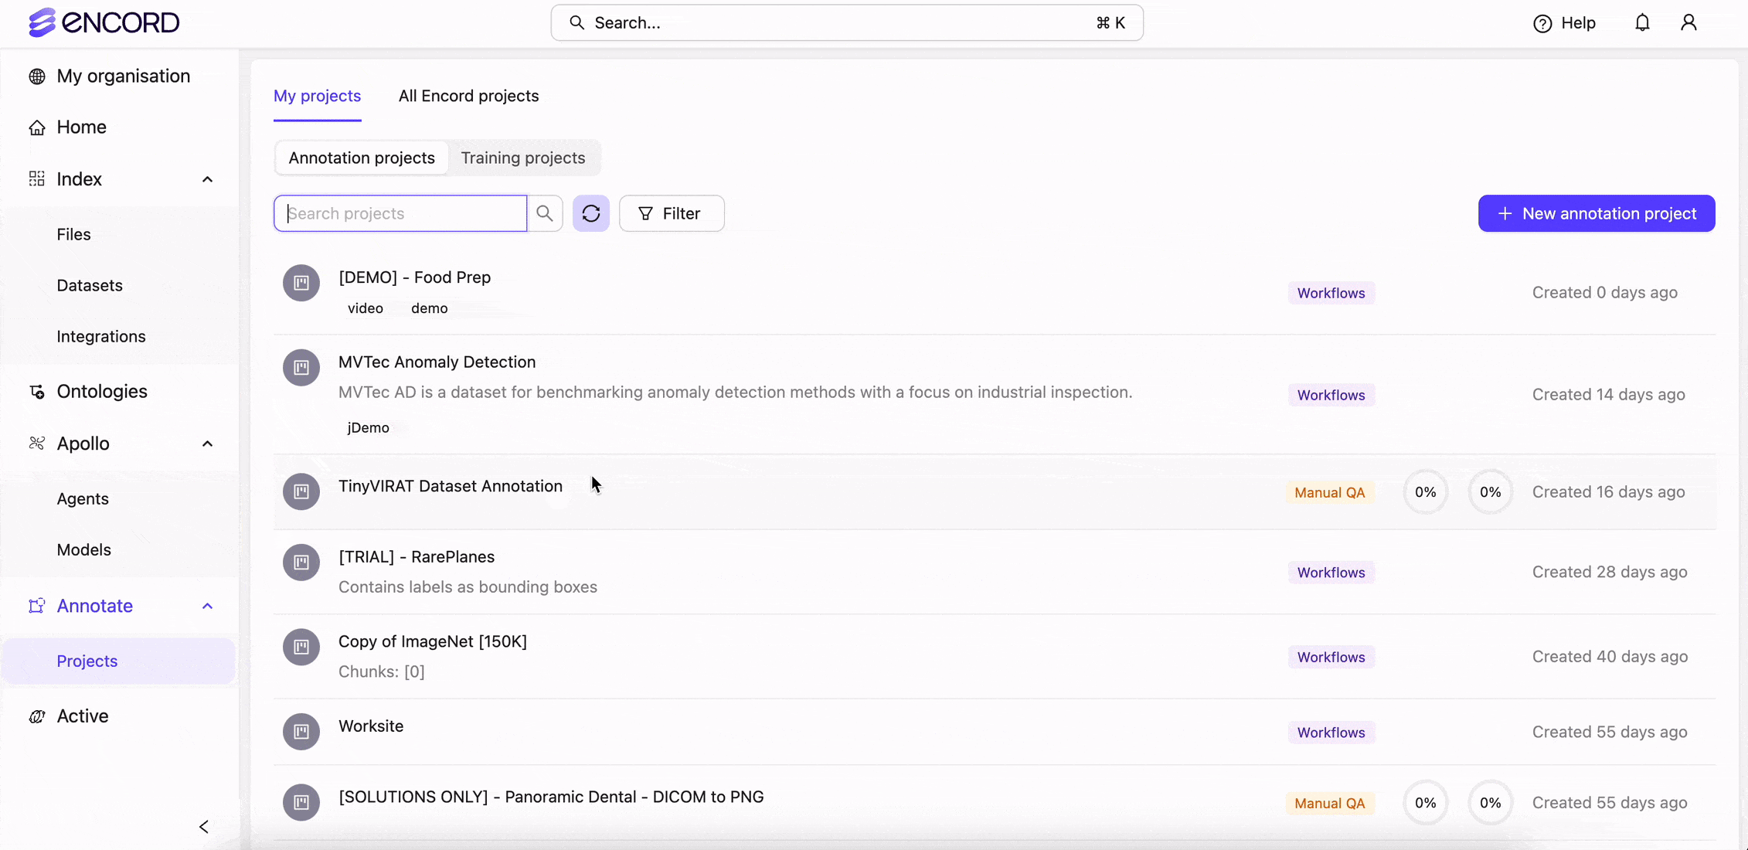The height and width of the screenshot is (850, 1748).
Task: Click the Encord logo
Action: 104,22
